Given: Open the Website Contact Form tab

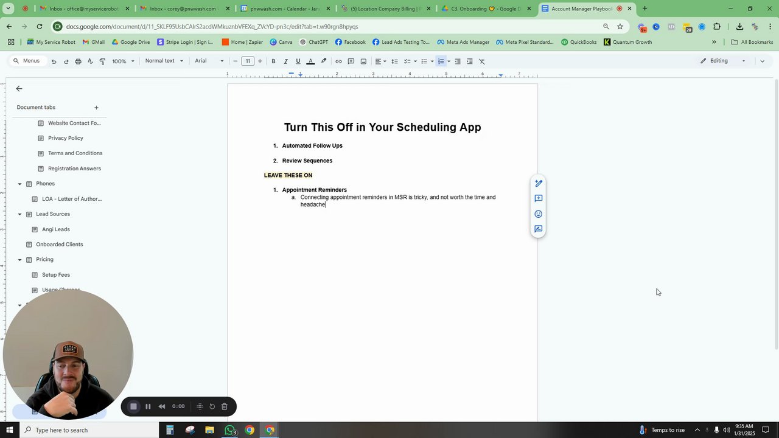Looking at the screenshot, I should [74, 123].
